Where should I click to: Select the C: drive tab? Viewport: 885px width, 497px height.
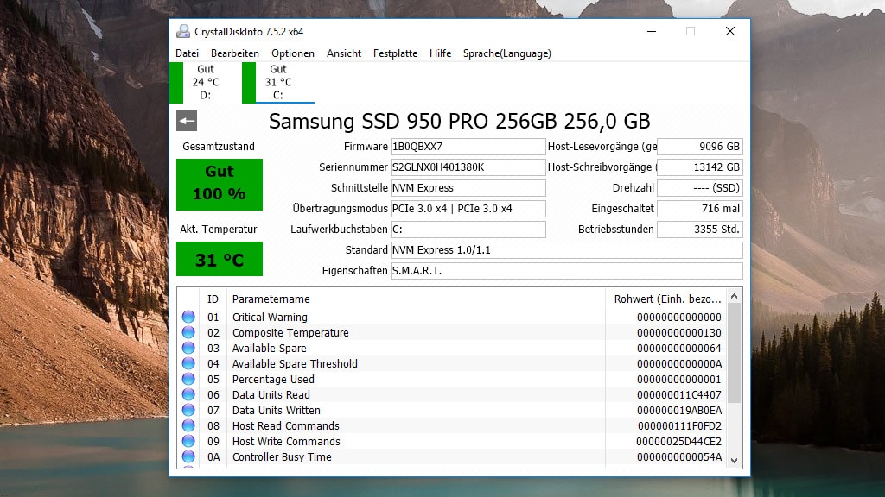278,82
